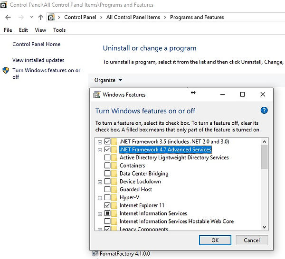Open the Organize dropdown
Image resolution: width=285 pixels, height=259 pixels.
pos(108,80)
